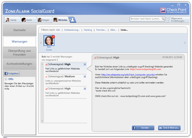
Task: Select the Schweregrad Medium warning
Action: (x=66, y=80)
